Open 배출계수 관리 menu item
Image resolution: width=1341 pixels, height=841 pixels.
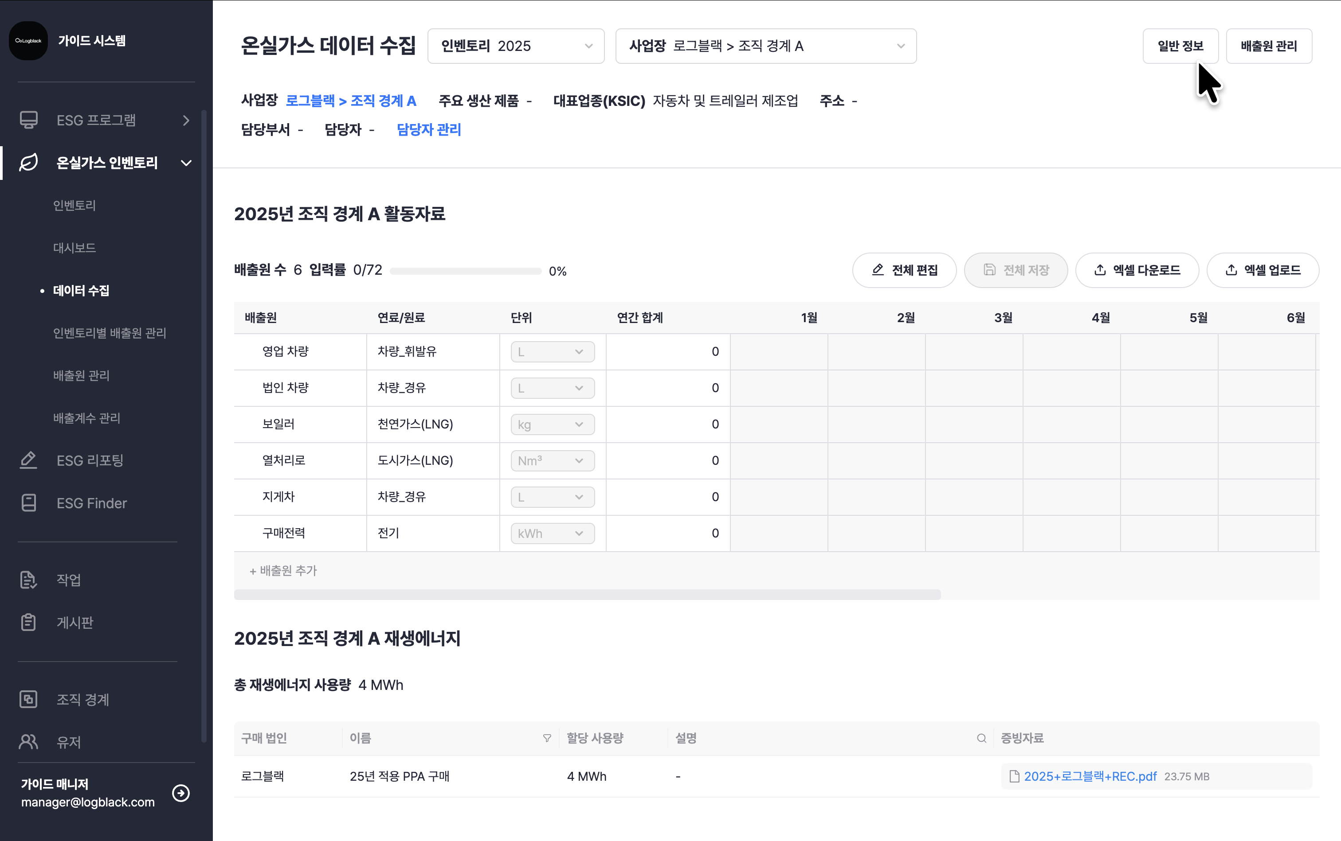(87, 418)
